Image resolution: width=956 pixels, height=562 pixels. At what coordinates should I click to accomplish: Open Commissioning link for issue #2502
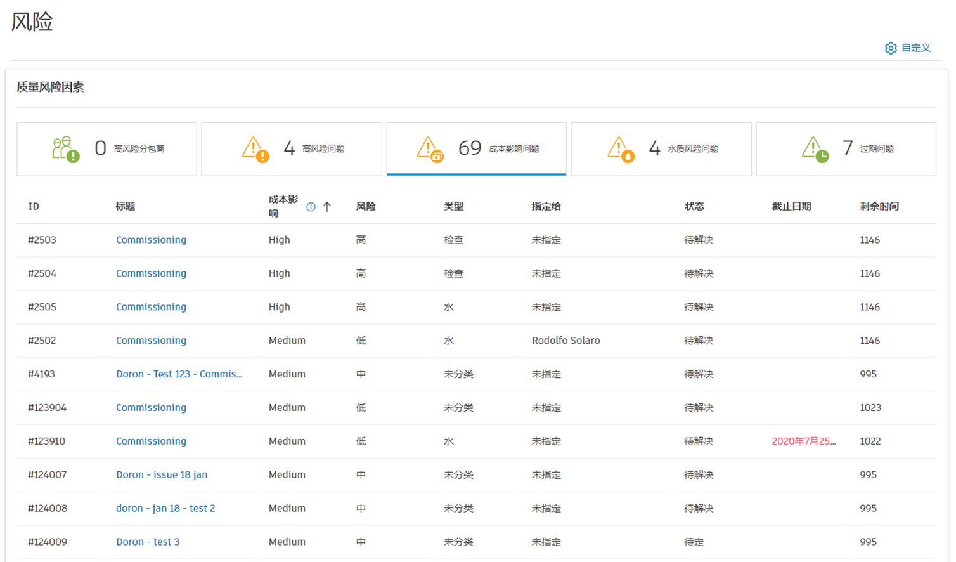pyautogui.click(x=151, y=341)
